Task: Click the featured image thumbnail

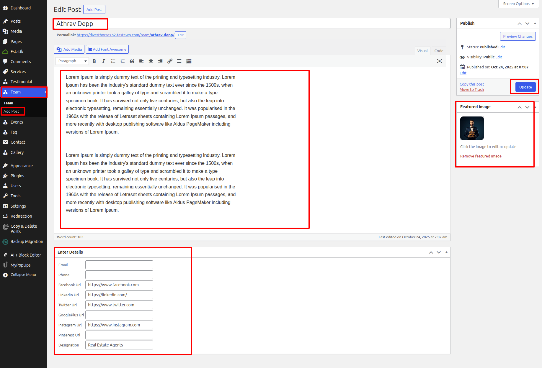Action: 472,128
